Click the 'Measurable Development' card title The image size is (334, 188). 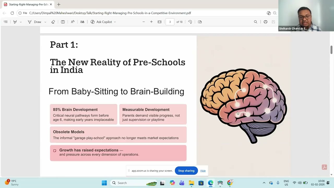(146, 110)
